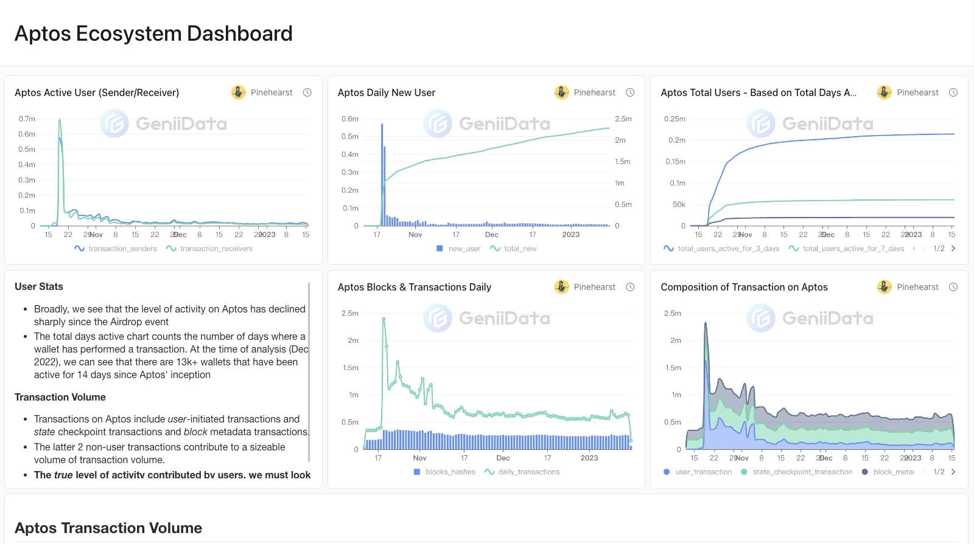
Task: Click Composition of Transaction on Aptos title
Action: 745,287
